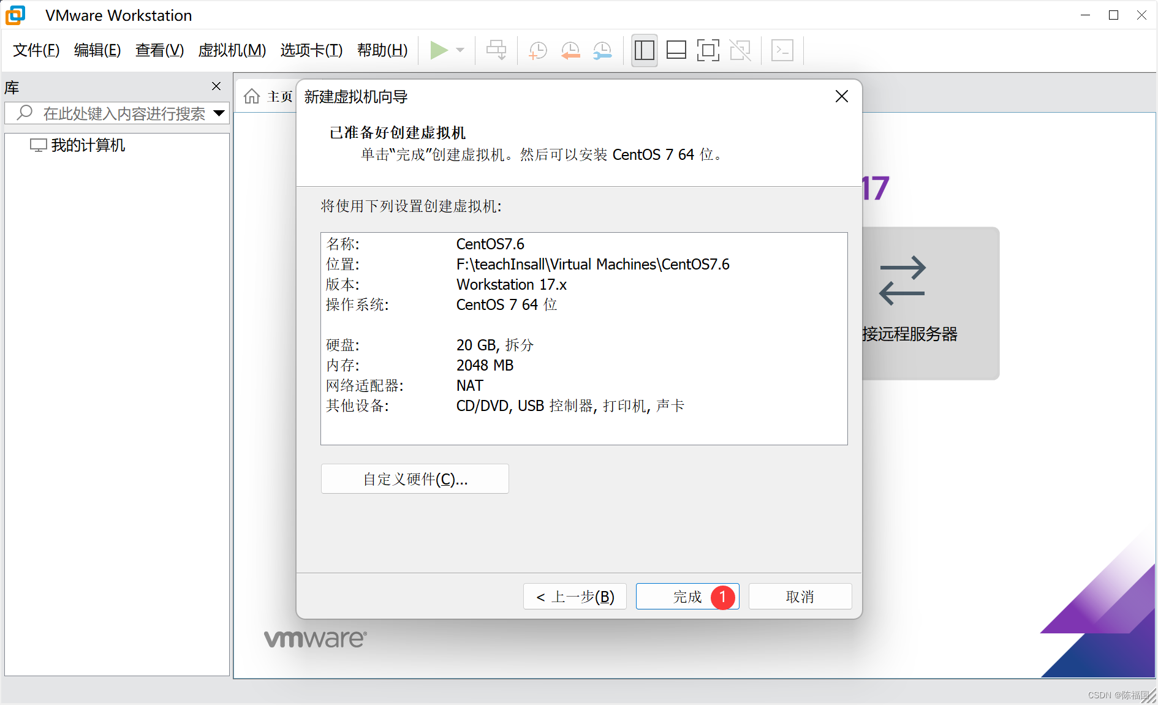
Task: Open the 文件(F) menu
Action: [36, 50]
